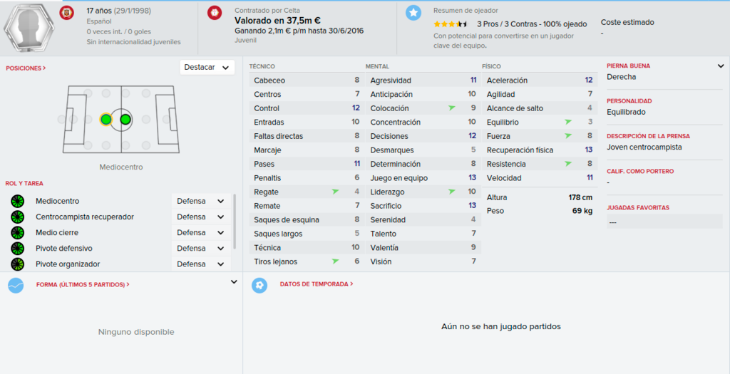Click the Celta club crest icon
This screenshot has width=730, height=374.
tap(214, 13)
